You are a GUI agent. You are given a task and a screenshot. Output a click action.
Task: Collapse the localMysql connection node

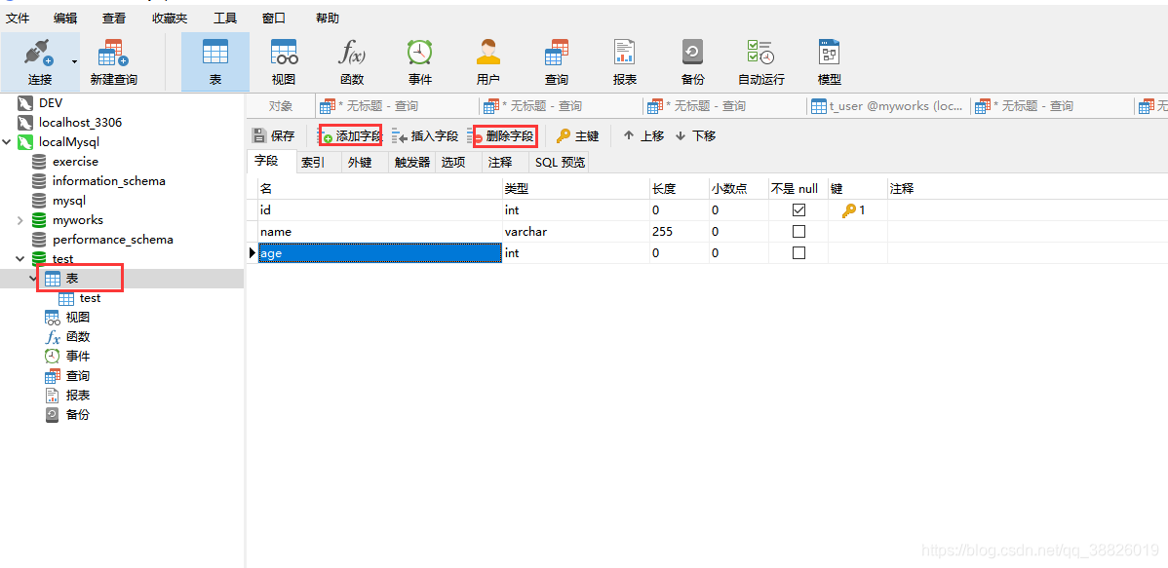(x=7, y=141)
